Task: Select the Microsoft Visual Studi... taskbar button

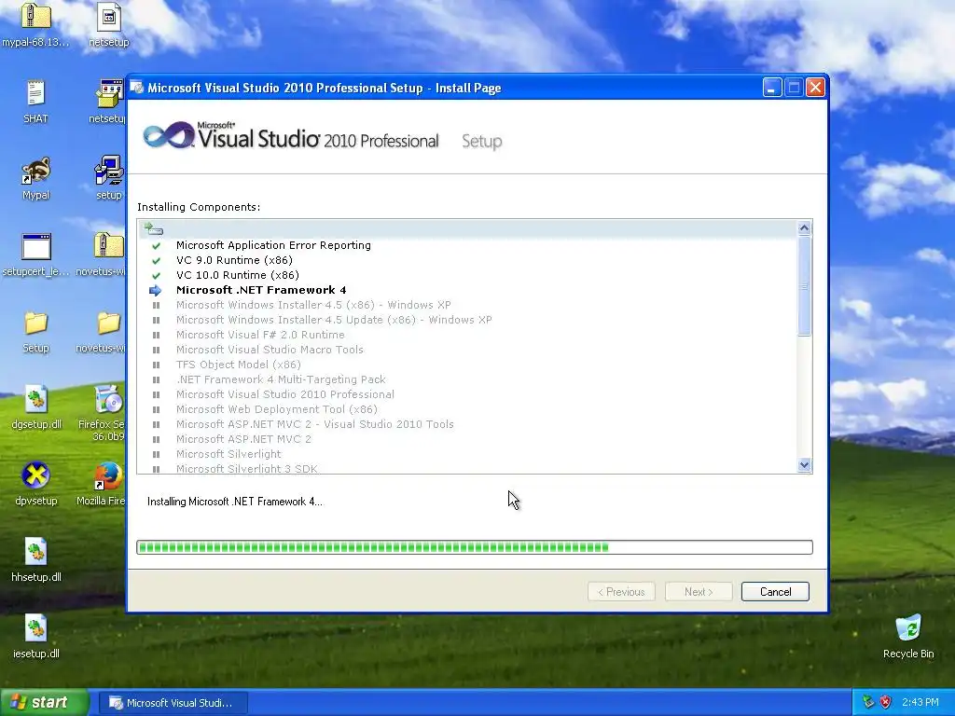Action: tap(173, 703)
